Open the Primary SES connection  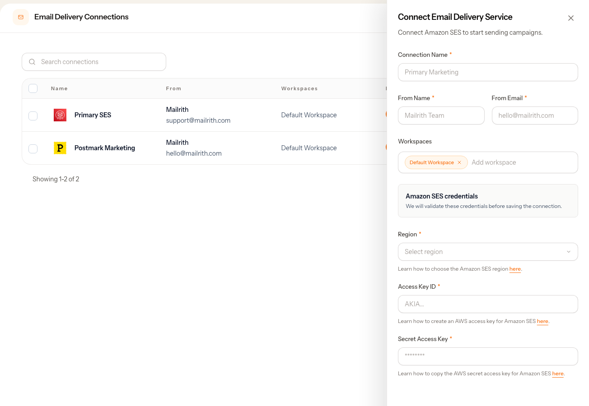93,115
